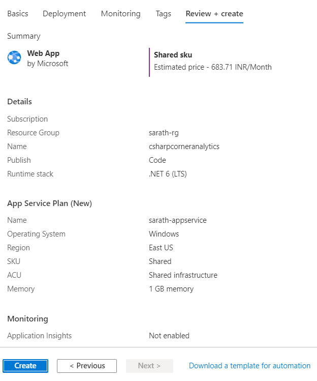Open the Basics tab

[18, 14]
